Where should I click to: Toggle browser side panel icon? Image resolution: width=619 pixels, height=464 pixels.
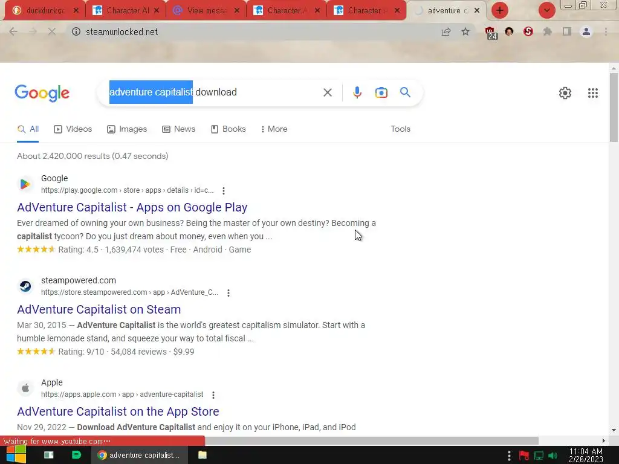tap(567, 31)
